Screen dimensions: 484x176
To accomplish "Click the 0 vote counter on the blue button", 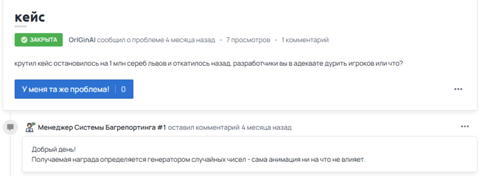I will point(123,89).
